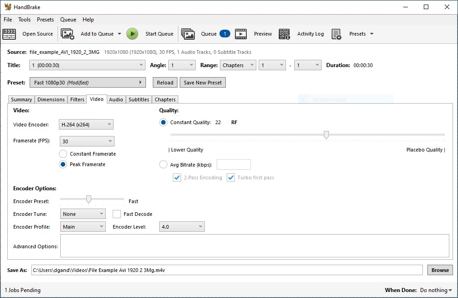The width and height of the screenshot is (458, 298).
Task: Click the Presets document gear icon
Action: [337, 34]
